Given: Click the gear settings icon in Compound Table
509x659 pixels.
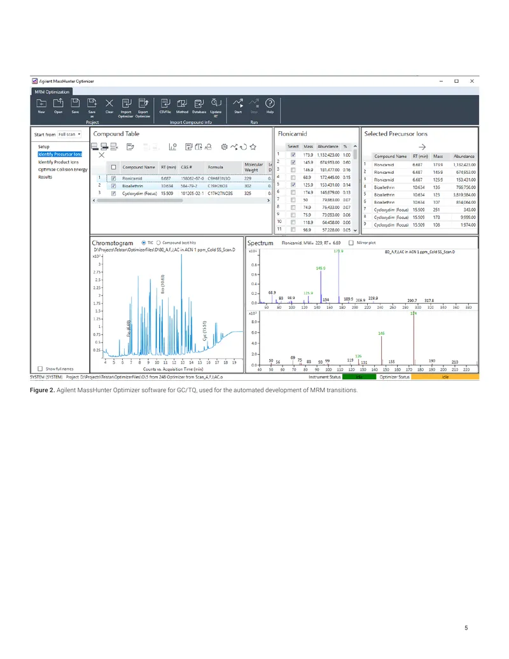Looking at the screenshot, I should pyautogui.click(x=224, y=146).
